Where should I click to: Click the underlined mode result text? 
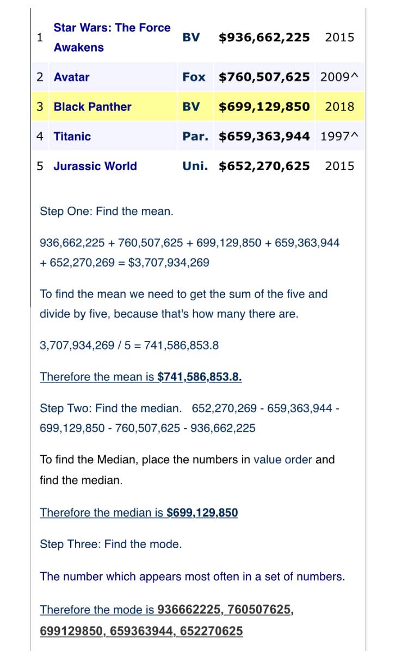pos(166,621)
